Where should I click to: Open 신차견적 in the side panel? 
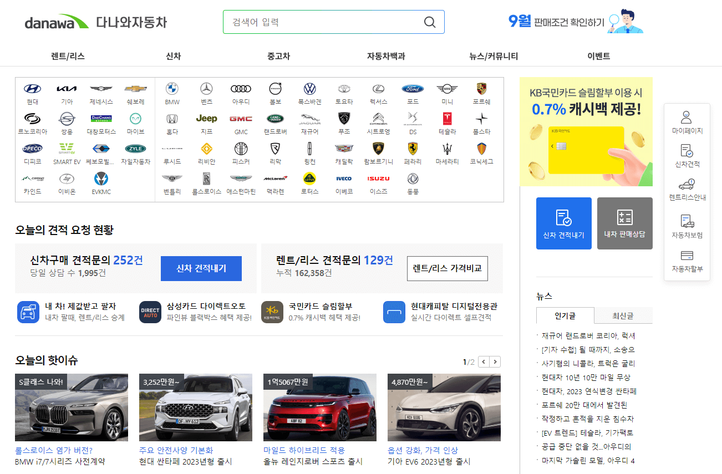[687, 156]
